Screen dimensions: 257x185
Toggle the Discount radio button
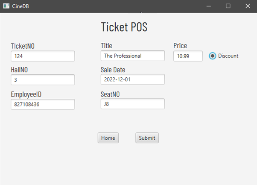click(213, 56)
